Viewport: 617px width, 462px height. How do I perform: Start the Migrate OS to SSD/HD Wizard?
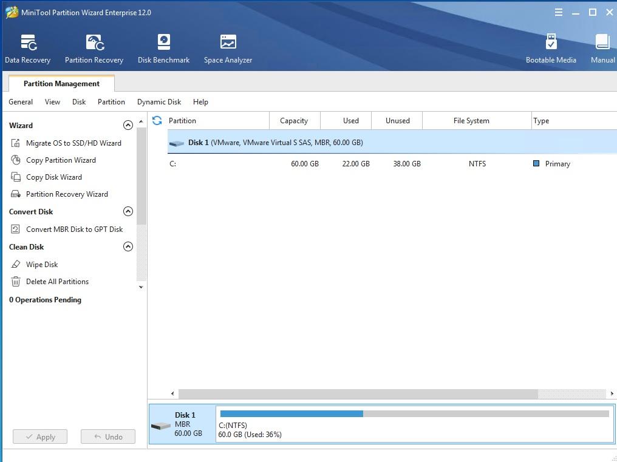[73, 143]
